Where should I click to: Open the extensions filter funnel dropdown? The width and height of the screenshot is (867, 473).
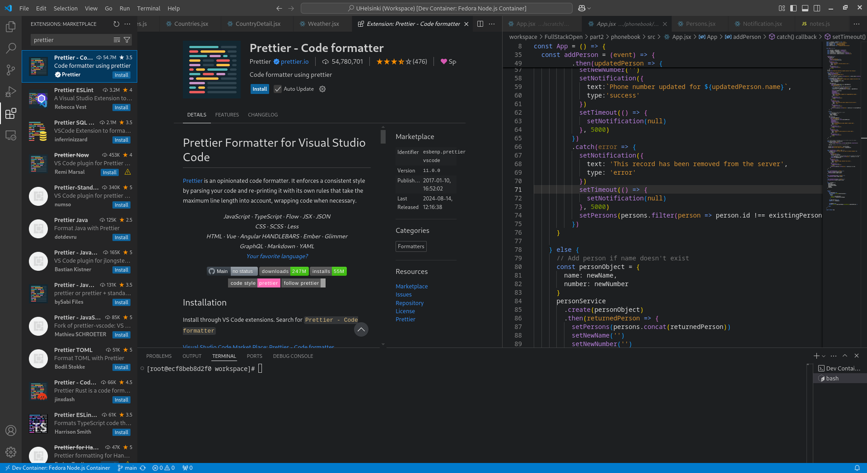point(127,39)
